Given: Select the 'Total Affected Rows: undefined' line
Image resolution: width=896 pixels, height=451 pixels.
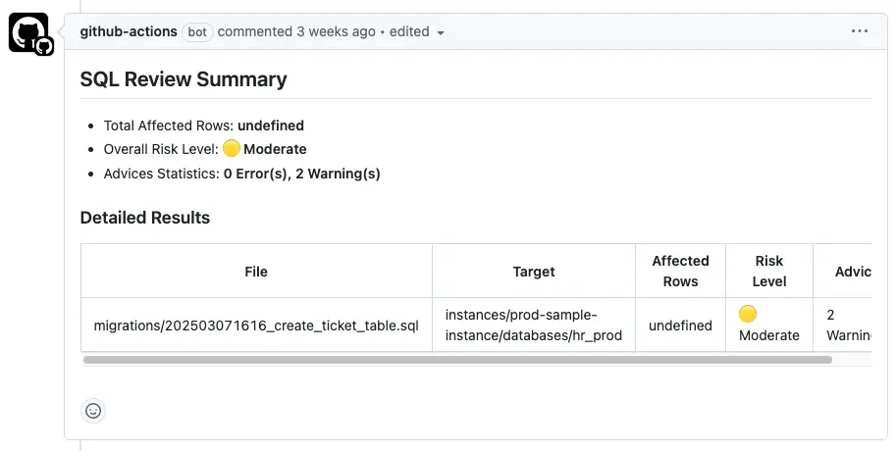Looking at the screenshot, I should [203, 125].
